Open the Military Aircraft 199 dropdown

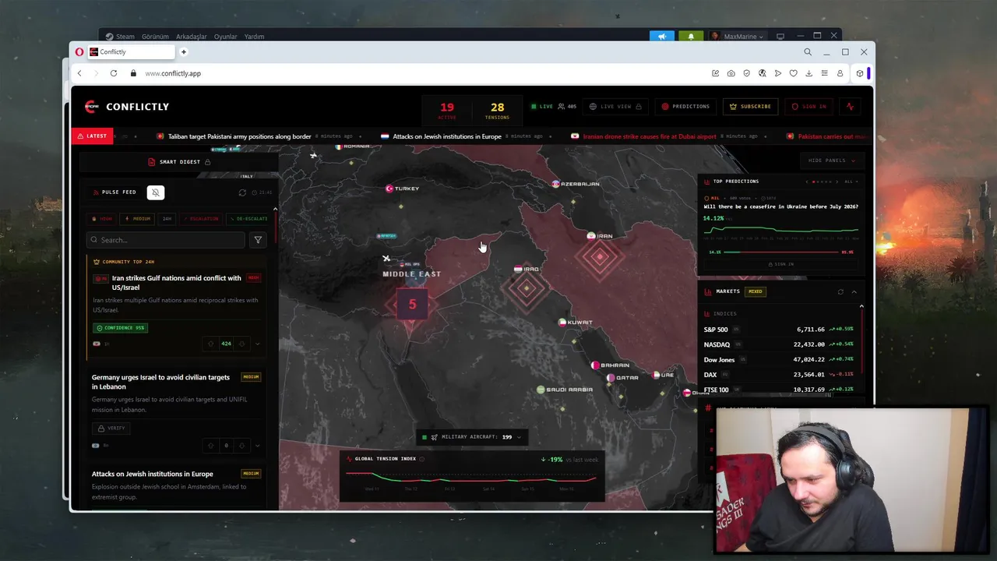pyautogui.click(x=471, y=437)
